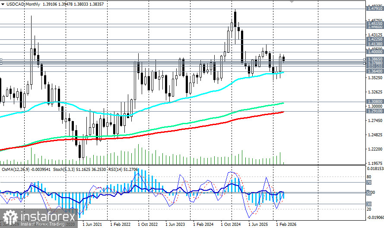Click the 1.30800 price level label

click(x=374, y=101)
